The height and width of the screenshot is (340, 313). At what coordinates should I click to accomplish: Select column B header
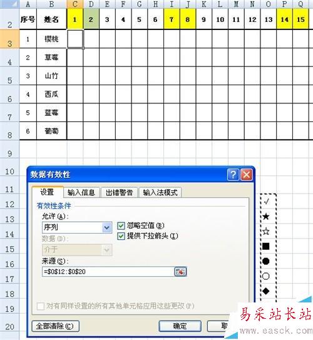(51, 4)
